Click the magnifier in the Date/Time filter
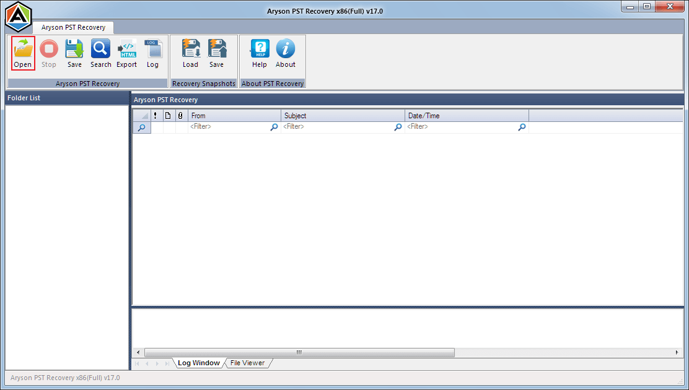 522,127
